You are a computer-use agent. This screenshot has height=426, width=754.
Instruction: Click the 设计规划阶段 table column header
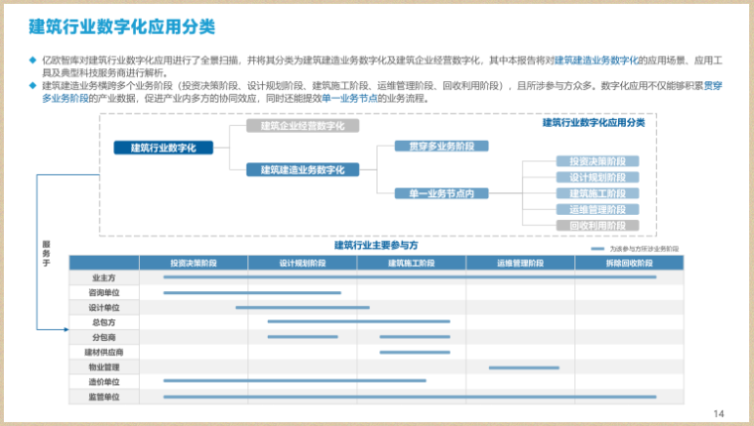303,264
